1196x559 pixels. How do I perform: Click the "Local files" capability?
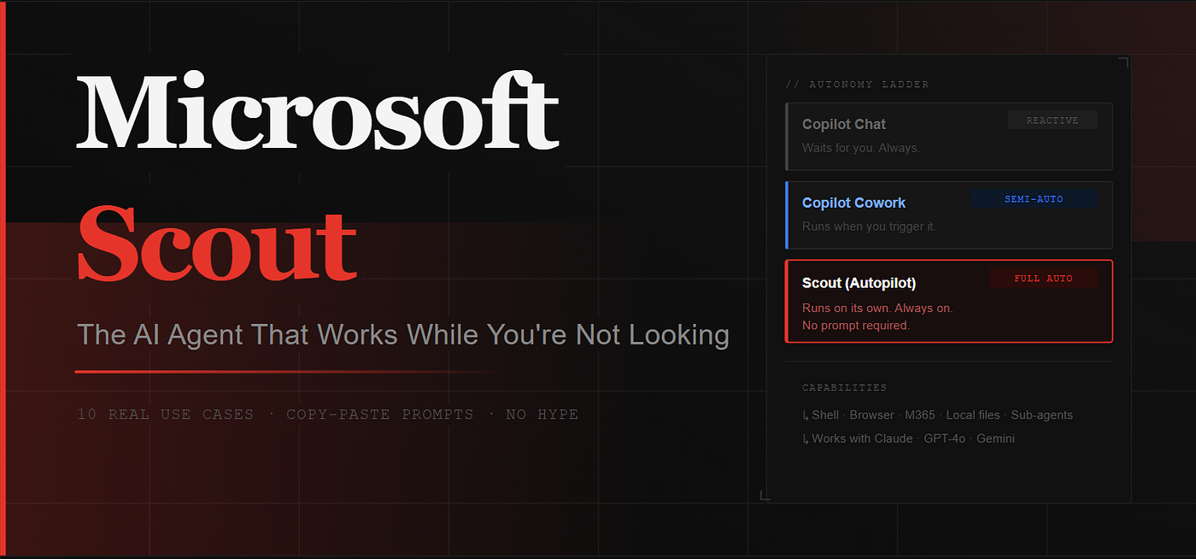coord(973,415)
